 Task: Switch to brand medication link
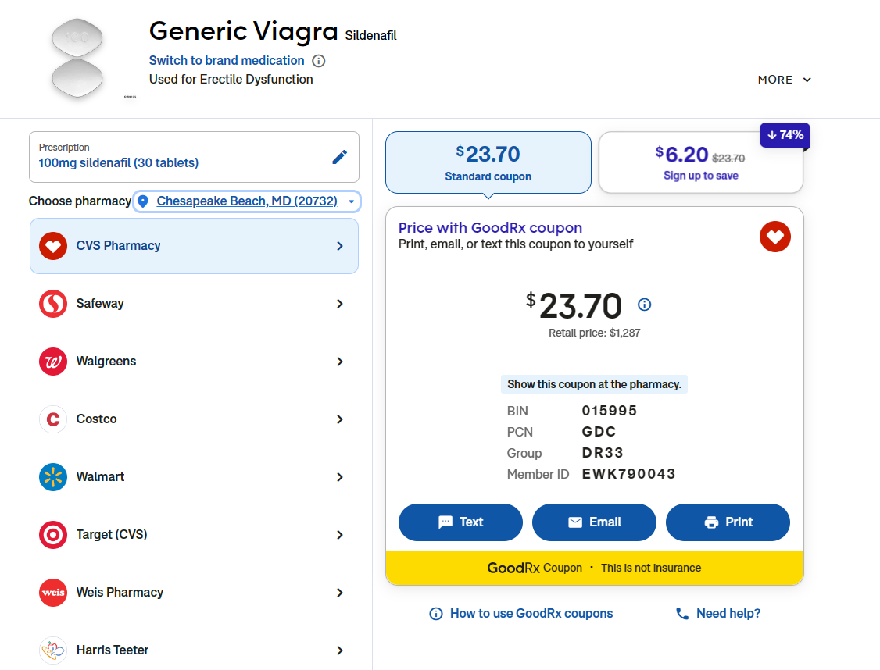(x=226, y=61)
